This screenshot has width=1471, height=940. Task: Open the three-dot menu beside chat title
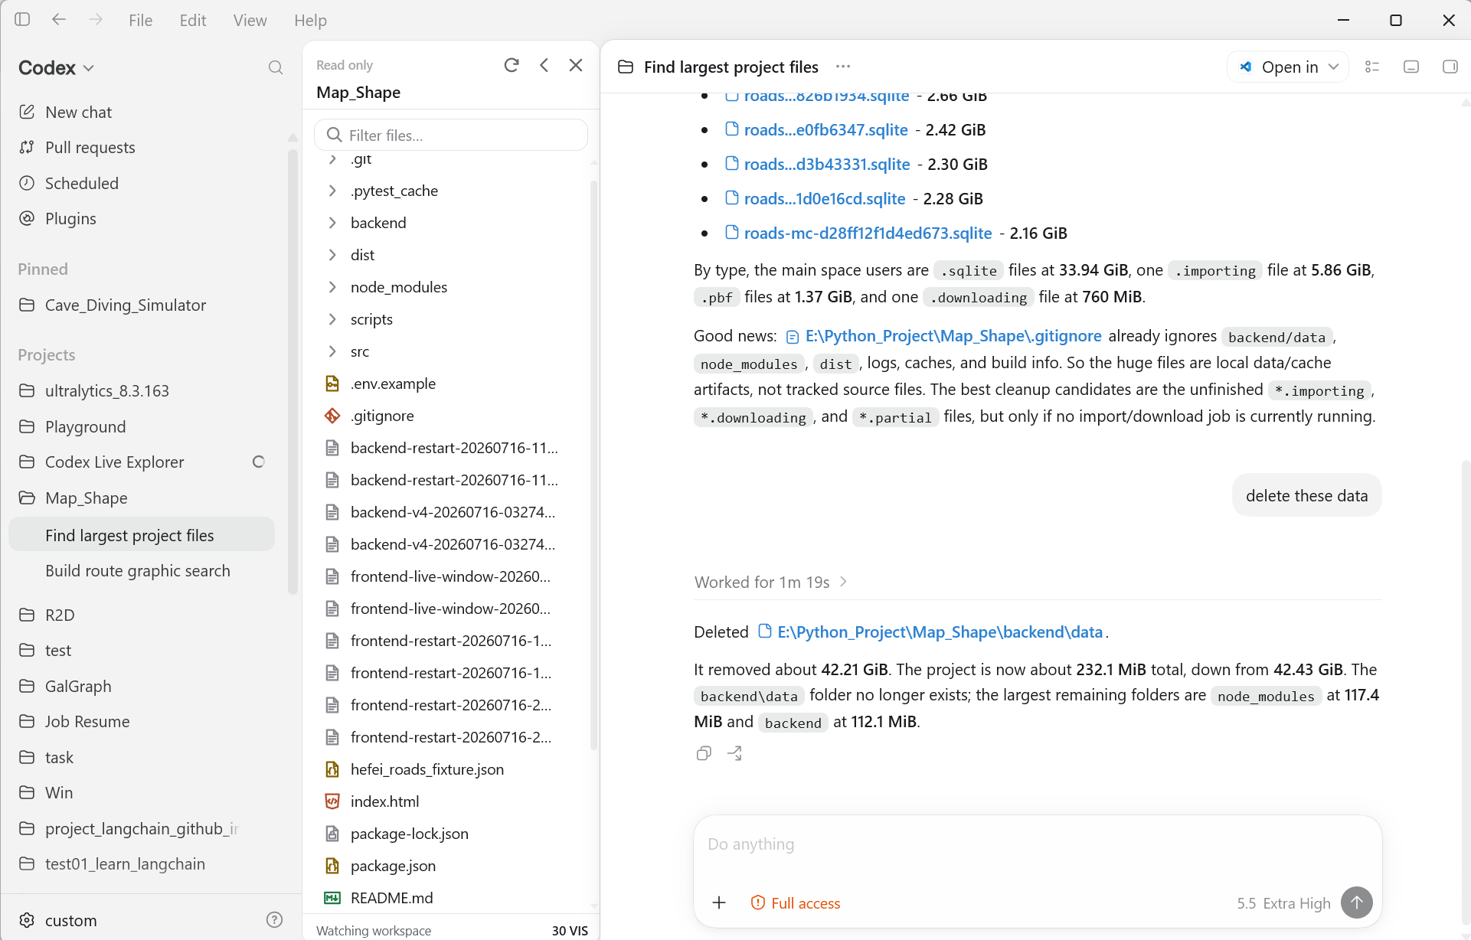coord(843,67)
